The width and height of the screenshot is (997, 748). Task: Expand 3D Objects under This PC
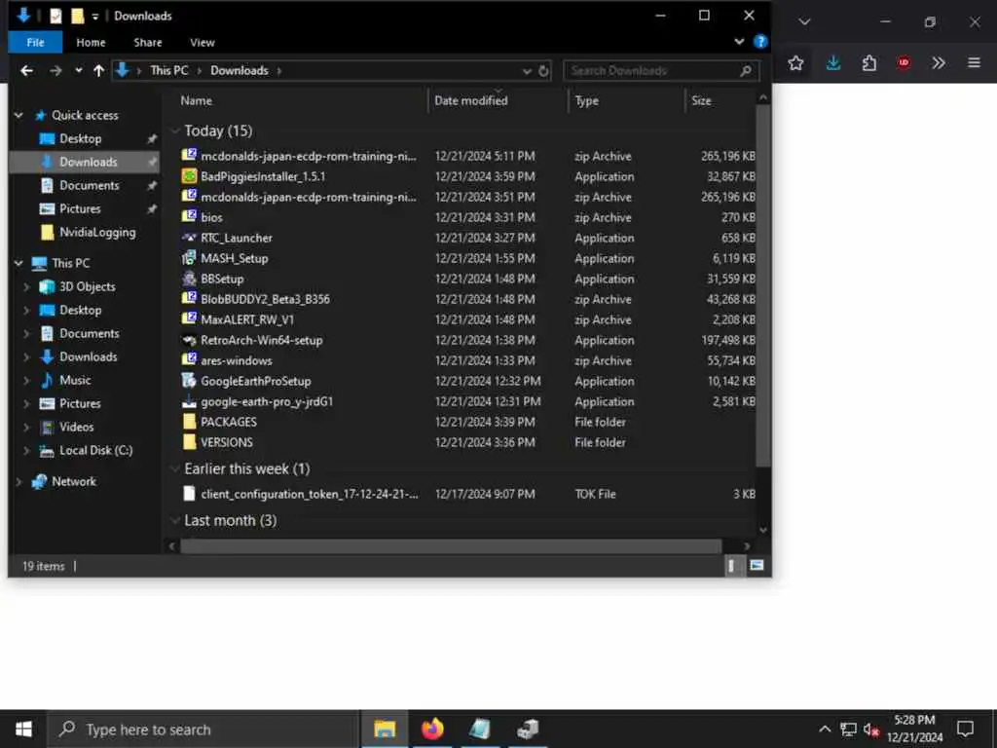[26, 287]
